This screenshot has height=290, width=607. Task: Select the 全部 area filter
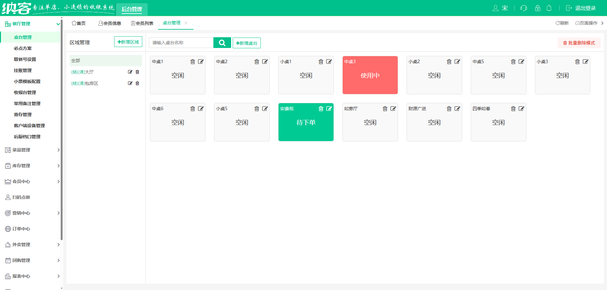tap(106, 61)
